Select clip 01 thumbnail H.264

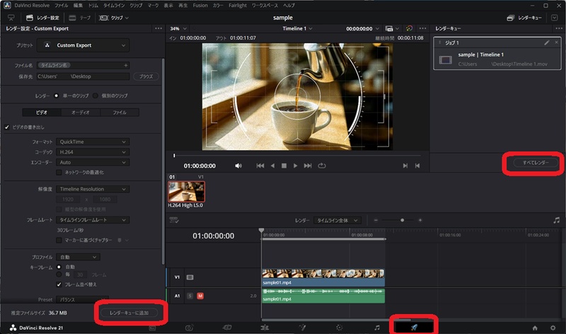[x=186, y=192]
